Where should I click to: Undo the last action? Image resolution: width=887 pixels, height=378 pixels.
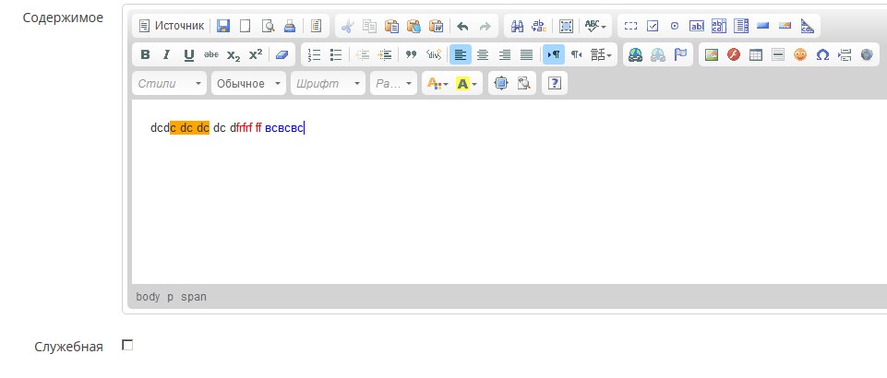462,26
